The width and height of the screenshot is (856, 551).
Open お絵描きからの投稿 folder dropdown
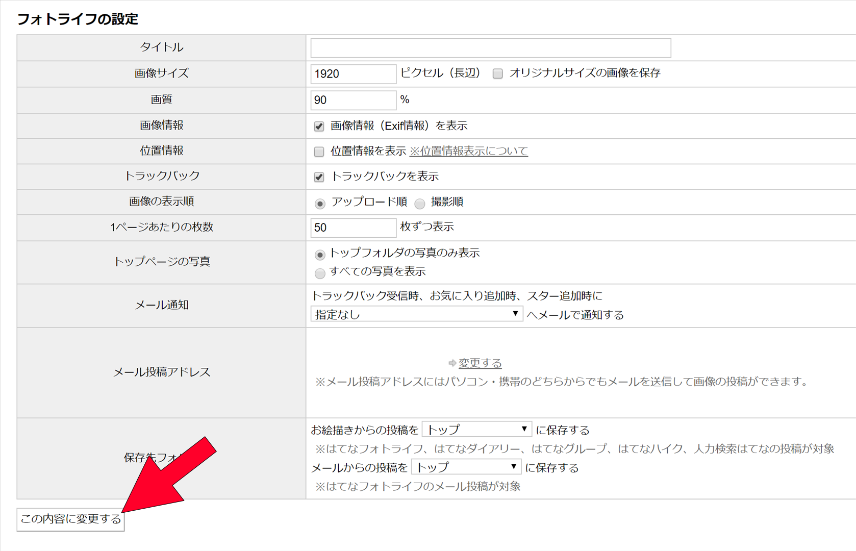tap(476, 430)
